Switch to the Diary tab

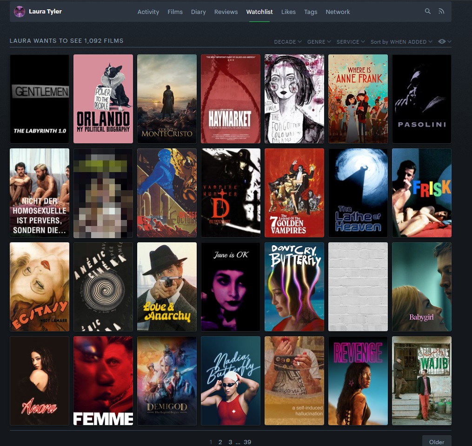coord(199,12)
